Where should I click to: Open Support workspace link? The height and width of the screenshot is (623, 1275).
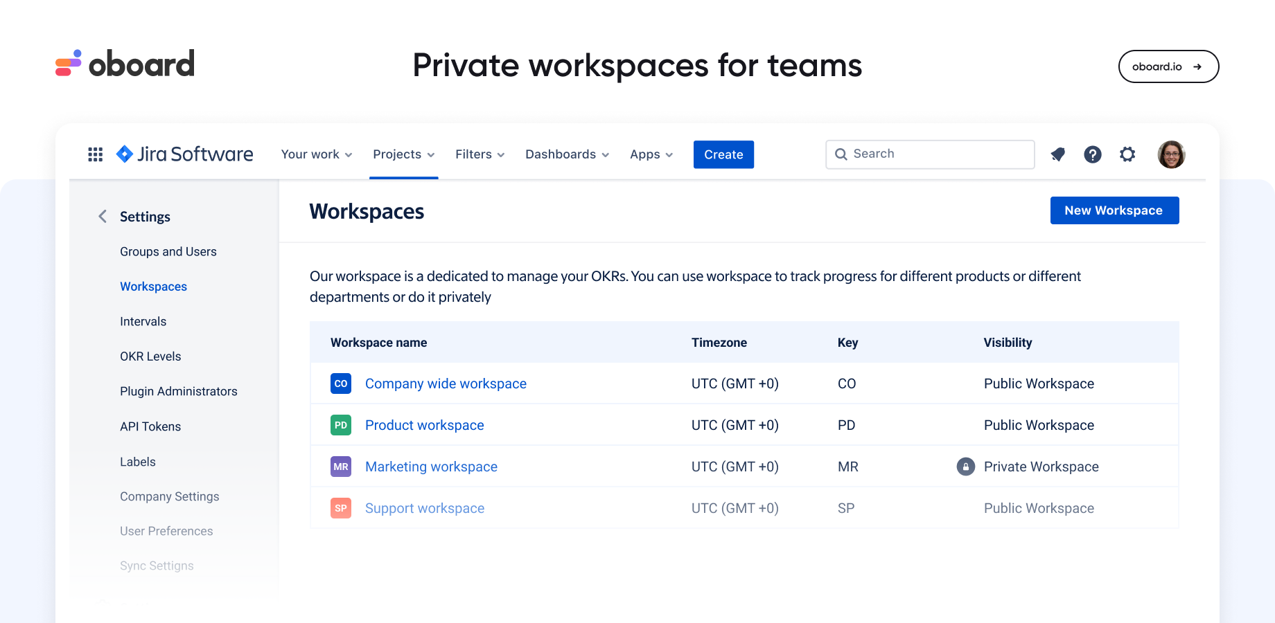click(425, 508)
